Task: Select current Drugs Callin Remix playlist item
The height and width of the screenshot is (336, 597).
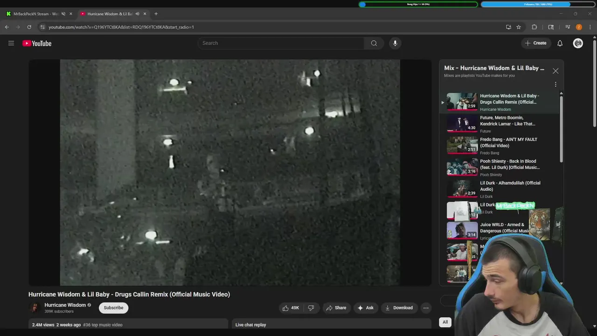Action: [499, 102]
